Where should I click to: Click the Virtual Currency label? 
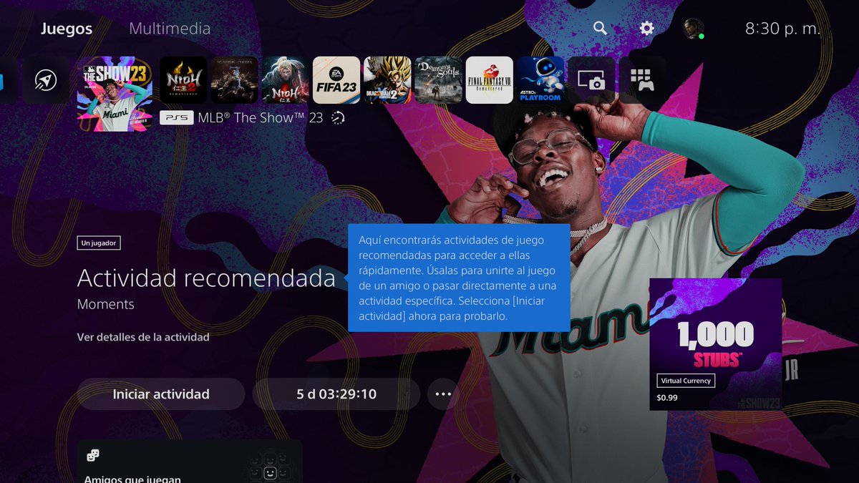coord(686,381)
